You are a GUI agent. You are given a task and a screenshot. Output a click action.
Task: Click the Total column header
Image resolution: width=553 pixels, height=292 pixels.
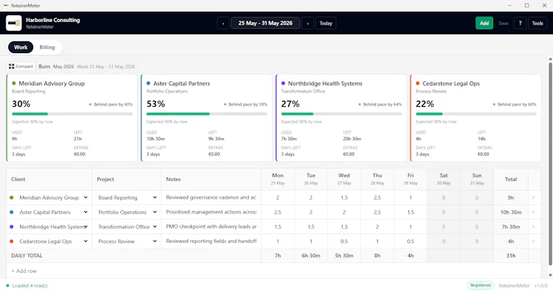511,179
